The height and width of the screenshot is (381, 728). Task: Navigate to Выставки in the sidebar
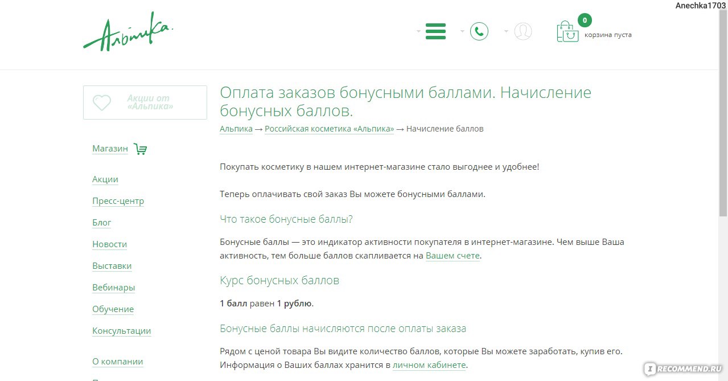coord(112,266)
